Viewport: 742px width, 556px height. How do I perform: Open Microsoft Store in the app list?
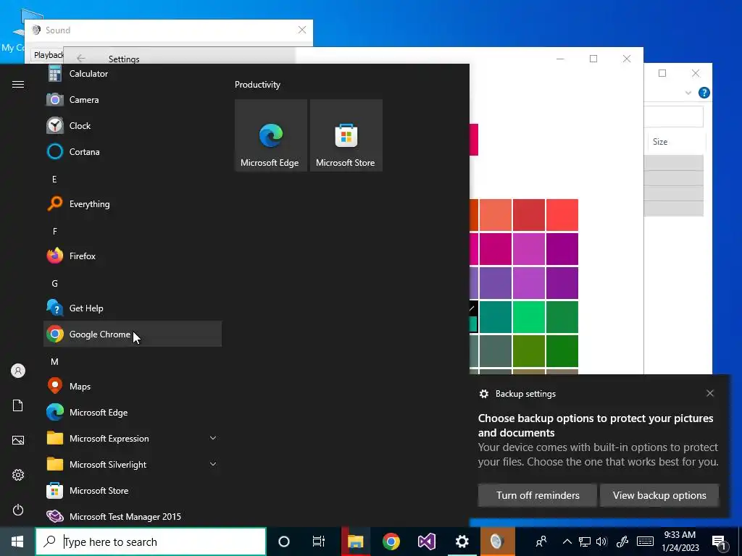click(x=133, y=491)
